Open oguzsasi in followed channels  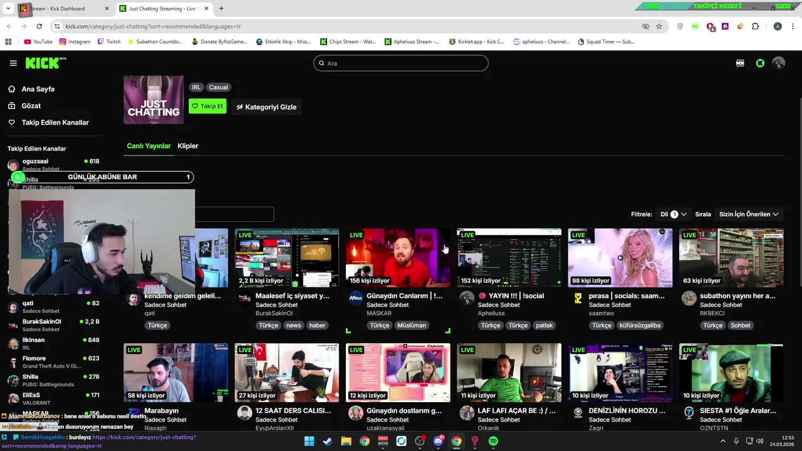[53, 165]
